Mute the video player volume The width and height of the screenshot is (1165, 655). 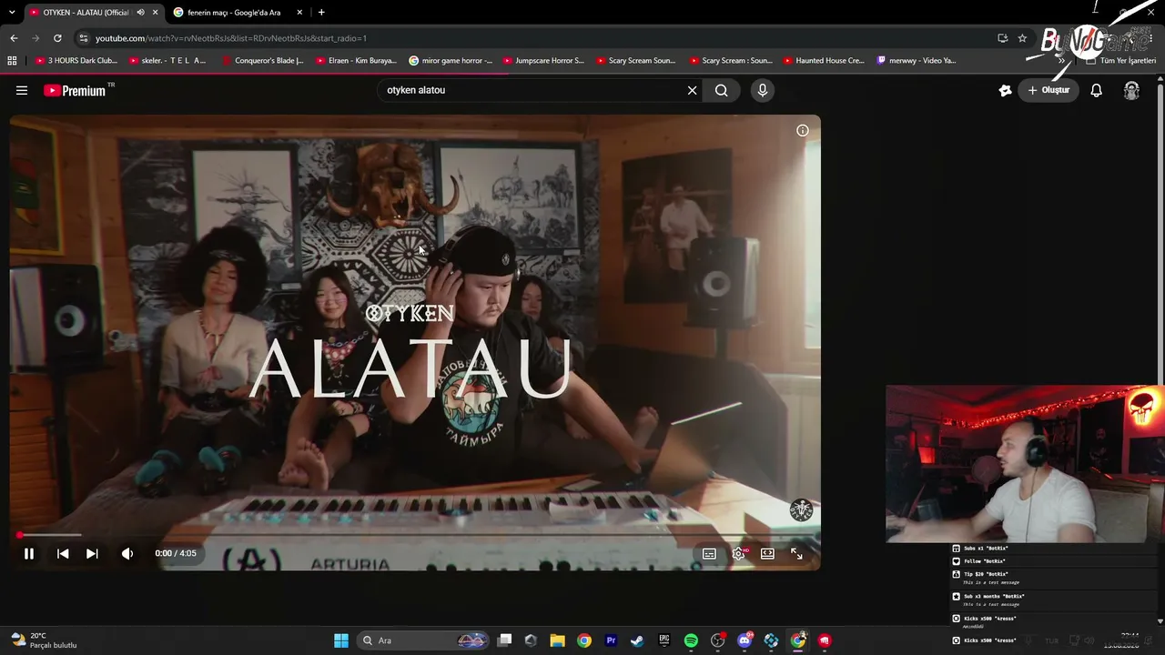127,553
